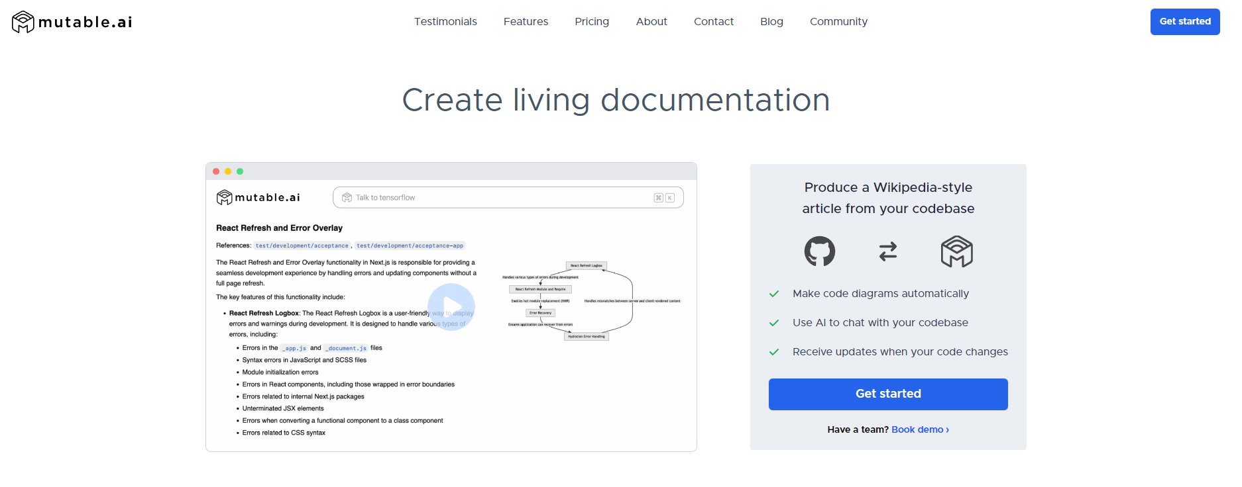Click 'Make code diagrams automatically' text
Viewport: 1242px width, 487px height.
pos(880,294)
